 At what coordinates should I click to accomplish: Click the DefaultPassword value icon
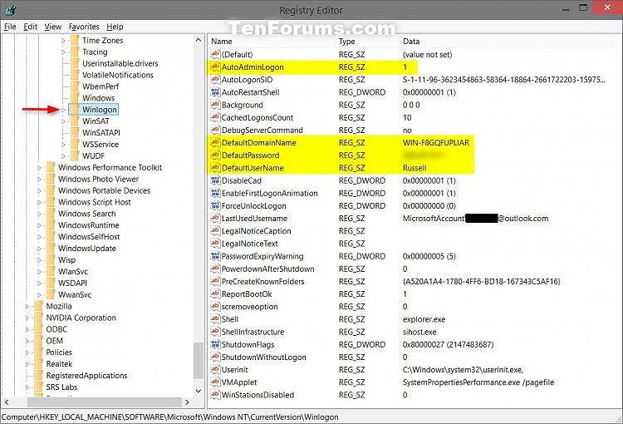215,155
